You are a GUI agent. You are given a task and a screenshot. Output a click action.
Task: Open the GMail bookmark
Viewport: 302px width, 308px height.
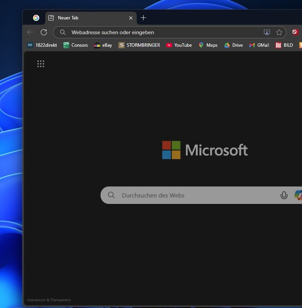(259, 45)
